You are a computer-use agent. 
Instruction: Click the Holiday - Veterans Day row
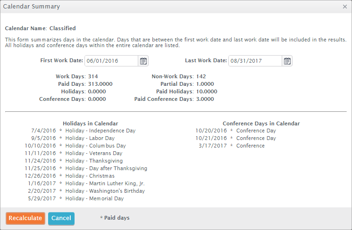74,153
